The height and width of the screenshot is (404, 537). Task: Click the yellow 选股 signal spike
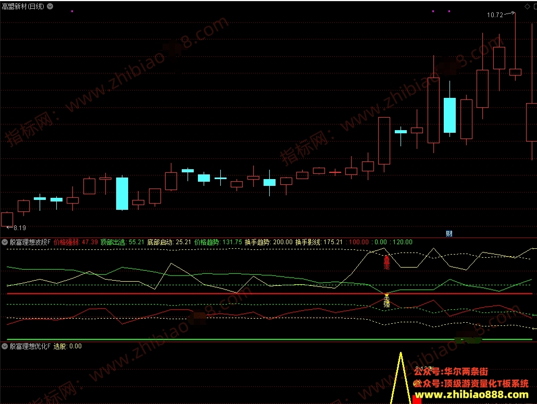point(401,377)
